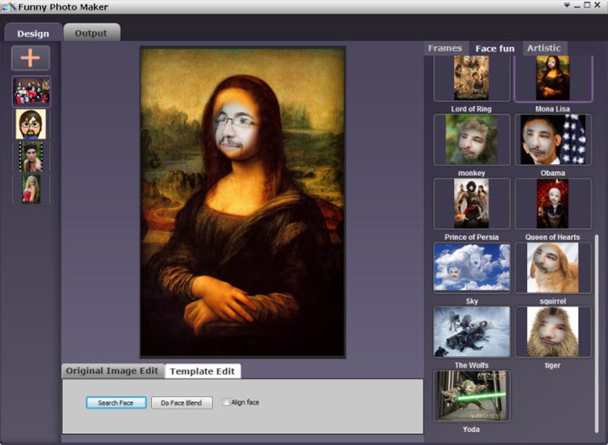
Task: Choose The Wolfs template
Action: click(471, 332)
